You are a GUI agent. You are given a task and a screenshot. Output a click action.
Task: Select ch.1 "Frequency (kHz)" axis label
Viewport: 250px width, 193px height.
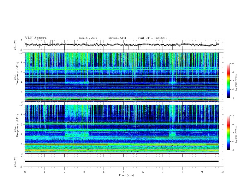(x=17, y=73)
